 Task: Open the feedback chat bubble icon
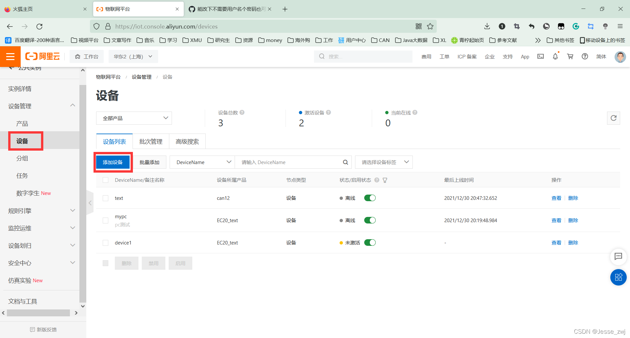[x=618, y=257]
